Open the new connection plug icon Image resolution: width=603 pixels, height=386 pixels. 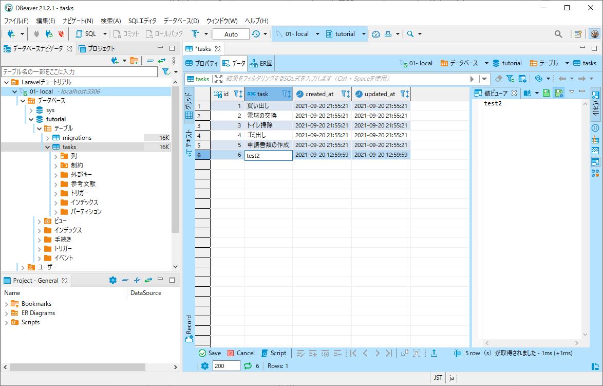[11, 34]
